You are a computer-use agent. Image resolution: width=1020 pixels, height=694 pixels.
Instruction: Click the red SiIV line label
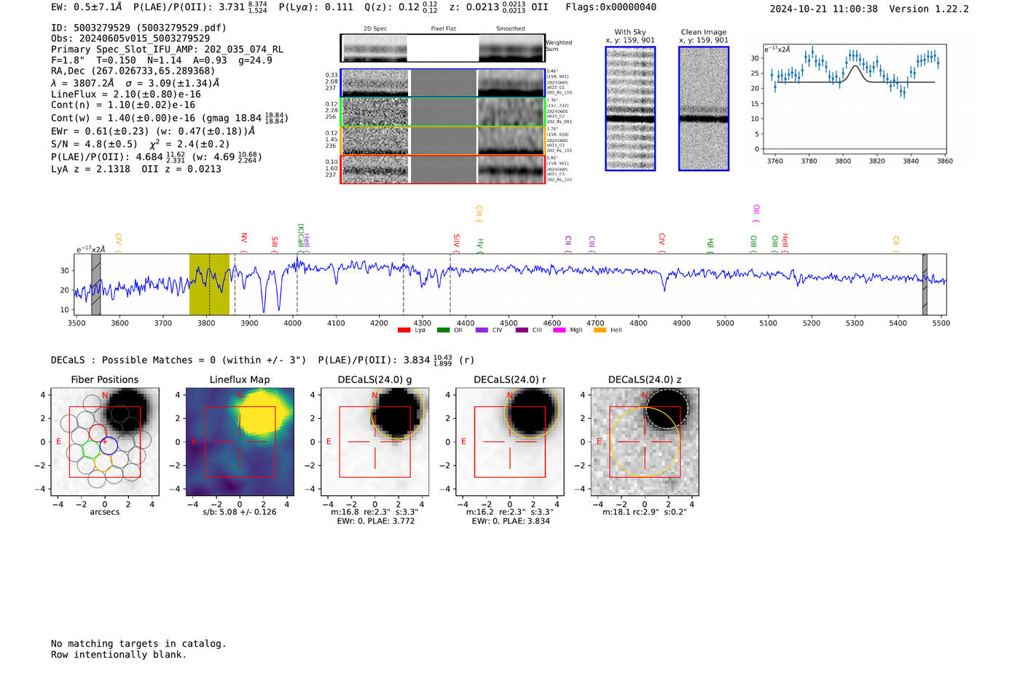457,242
